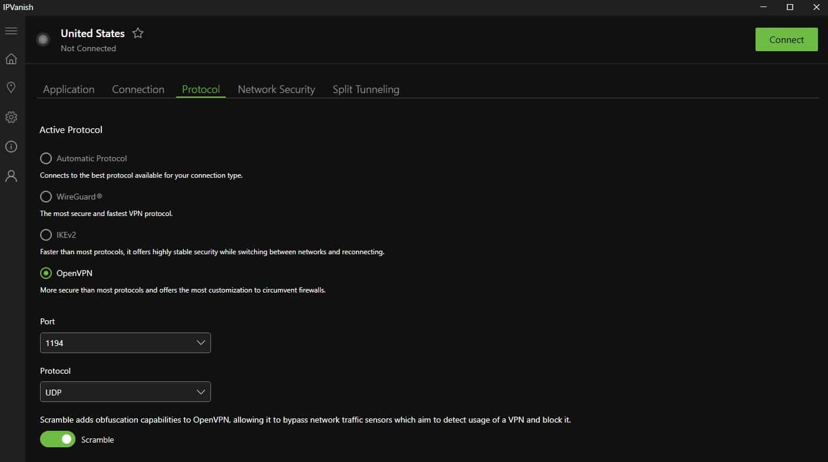Open the hamburger menu in sidebar
The width and height of the screenshot is (828, 462).
click(11, 31)
